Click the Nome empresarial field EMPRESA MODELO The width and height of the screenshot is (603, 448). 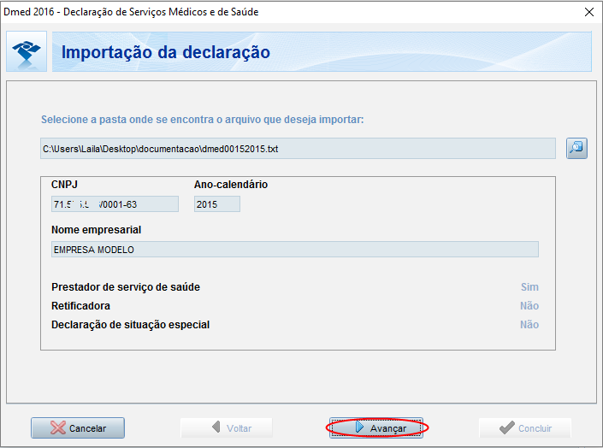click(295, 250)
